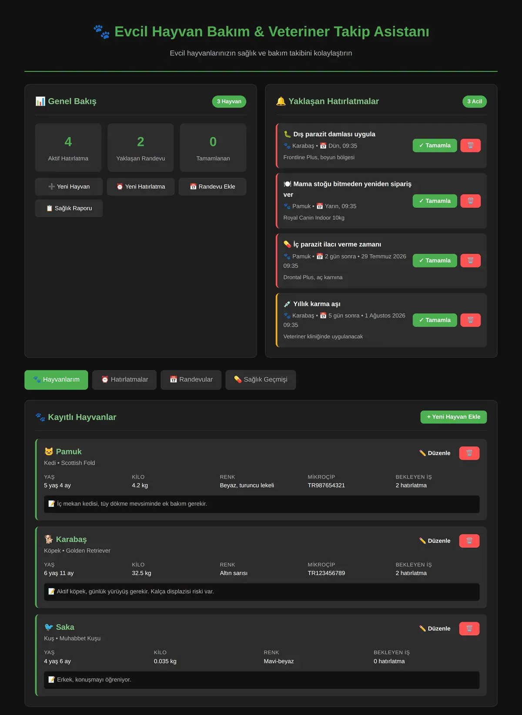
Task: Delete the Yıllık karma aşı reminder
Action: click(470, 320)
